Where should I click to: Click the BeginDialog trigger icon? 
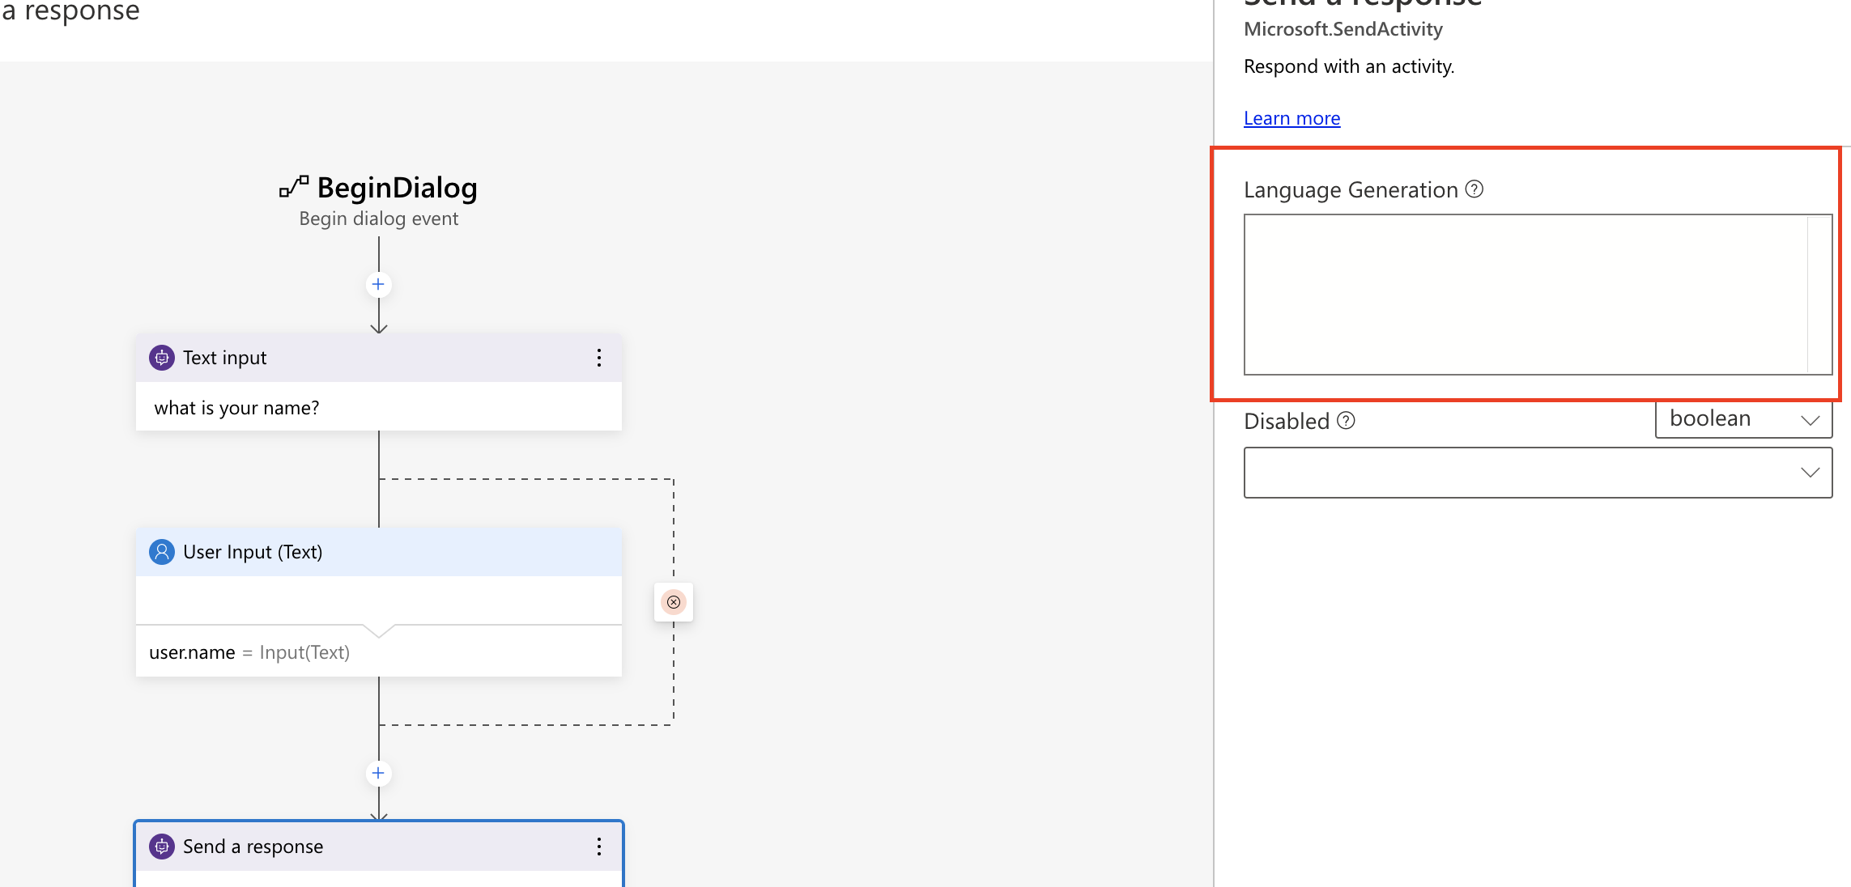coord(294,187)
